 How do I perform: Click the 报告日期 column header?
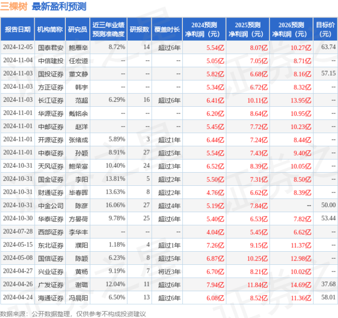click(17, 29)
